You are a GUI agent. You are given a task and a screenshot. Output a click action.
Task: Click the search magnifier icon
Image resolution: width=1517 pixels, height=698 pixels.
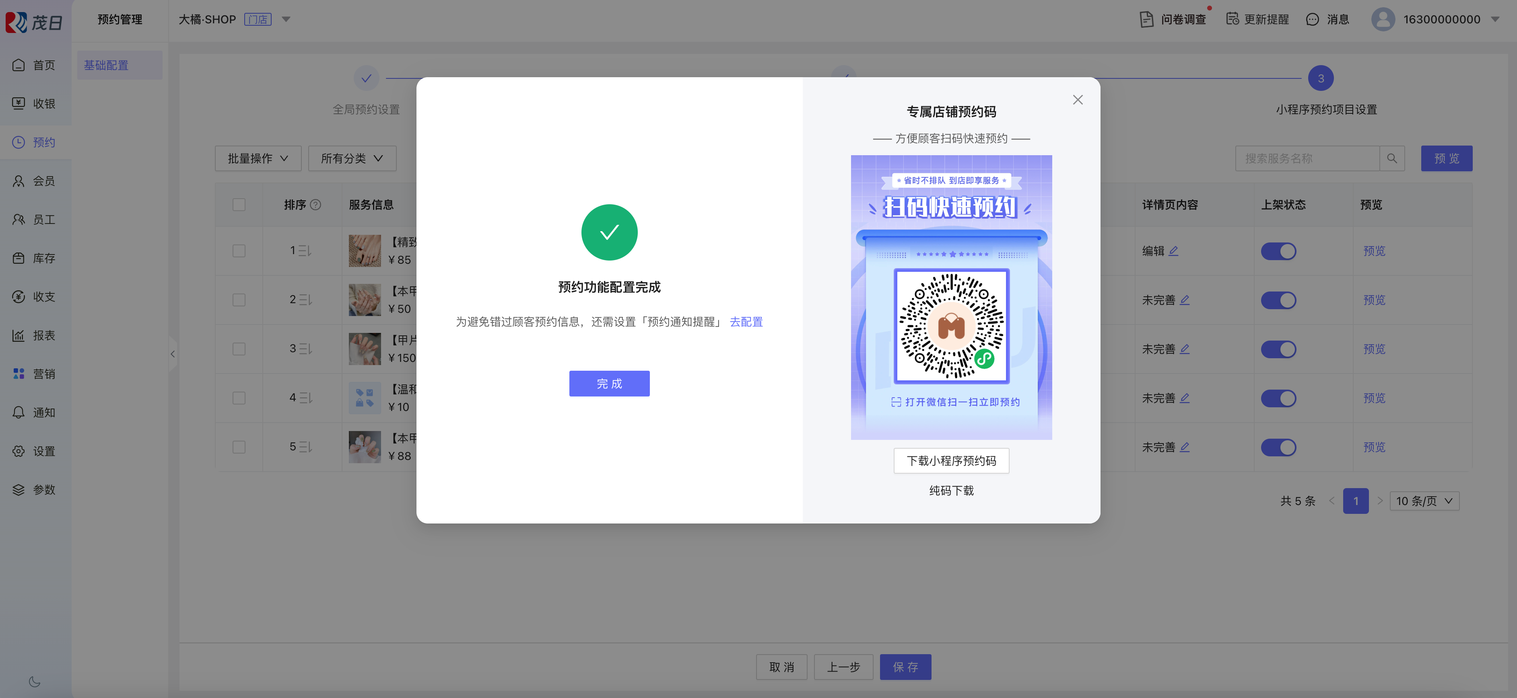click(x=1391, y=158)
